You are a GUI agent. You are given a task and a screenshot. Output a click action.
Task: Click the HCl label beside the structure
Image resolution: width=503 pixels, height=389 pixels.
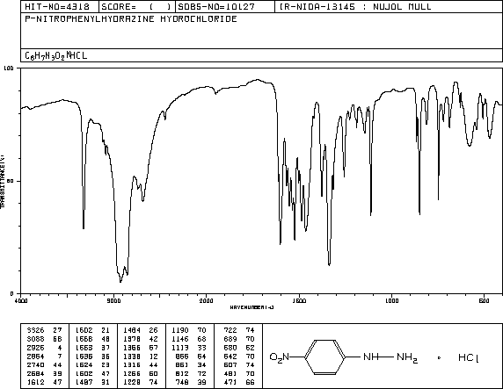469,357
